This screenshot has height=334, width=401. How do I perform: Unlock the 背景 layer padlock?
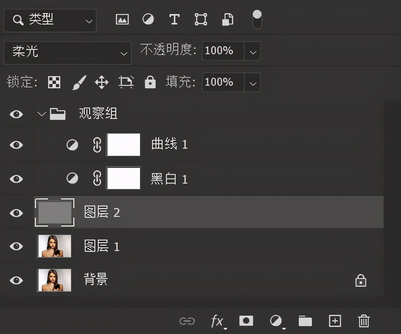[361, 281]
